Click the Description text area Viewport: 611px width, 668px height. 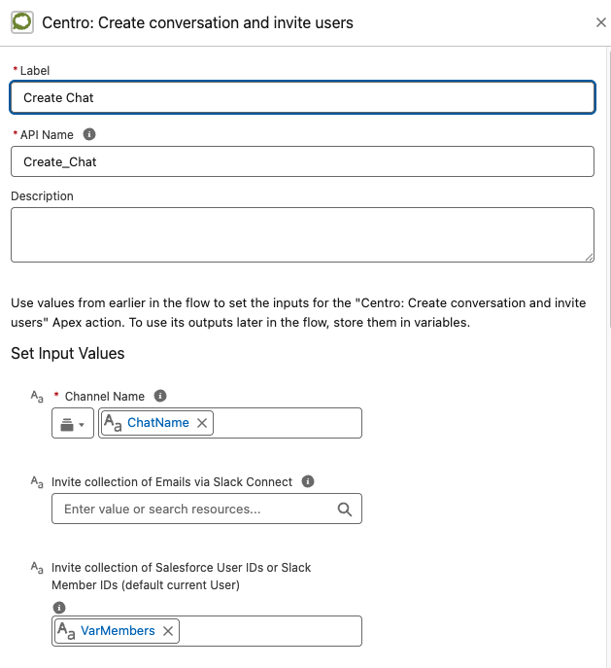pyautogui.click(x=302, y=234)
